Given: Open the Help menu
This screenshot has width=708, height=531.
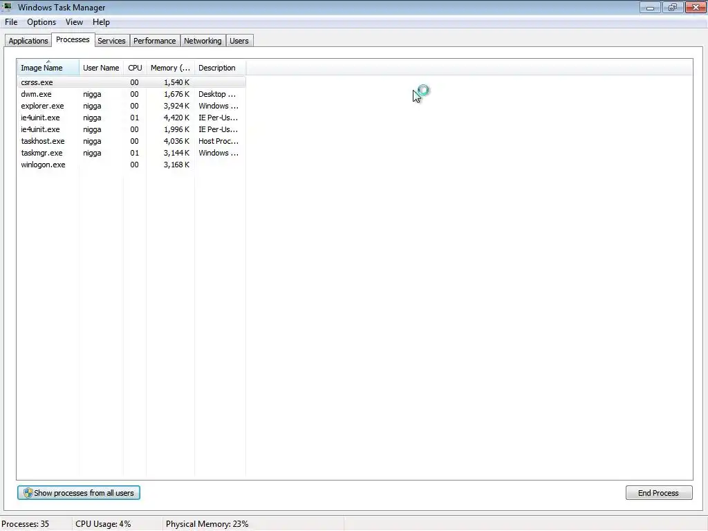Looking at the screenshot, I should coord(101,22).
